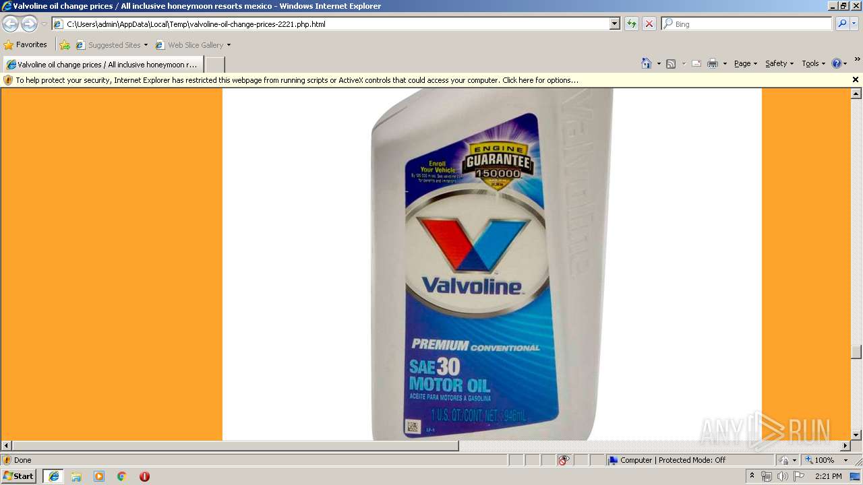Add to Favorites Bar star icon

pyautogui.click(x=65, y=45)
